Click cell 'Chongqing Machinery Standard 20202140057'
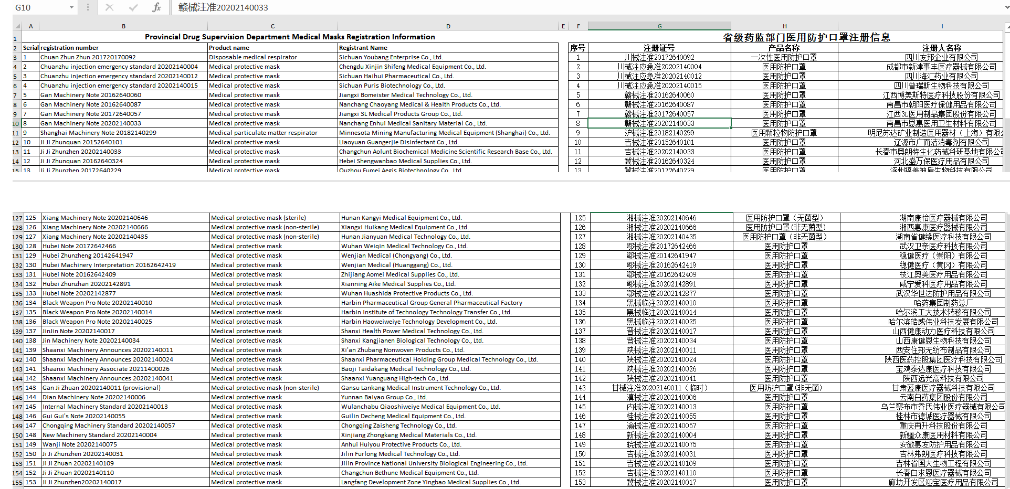This screenshot has height=489, width=1010. pos(125,426)
